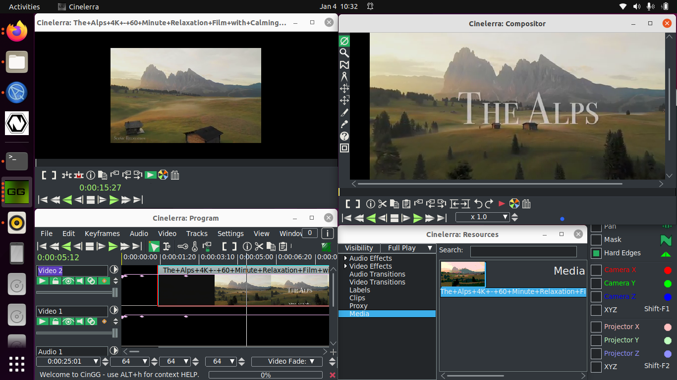Screen dimensions: 677x380
Task: Toggle the green FFmpeg icon in Program toolbar
Action: click(x=326, y=246)
